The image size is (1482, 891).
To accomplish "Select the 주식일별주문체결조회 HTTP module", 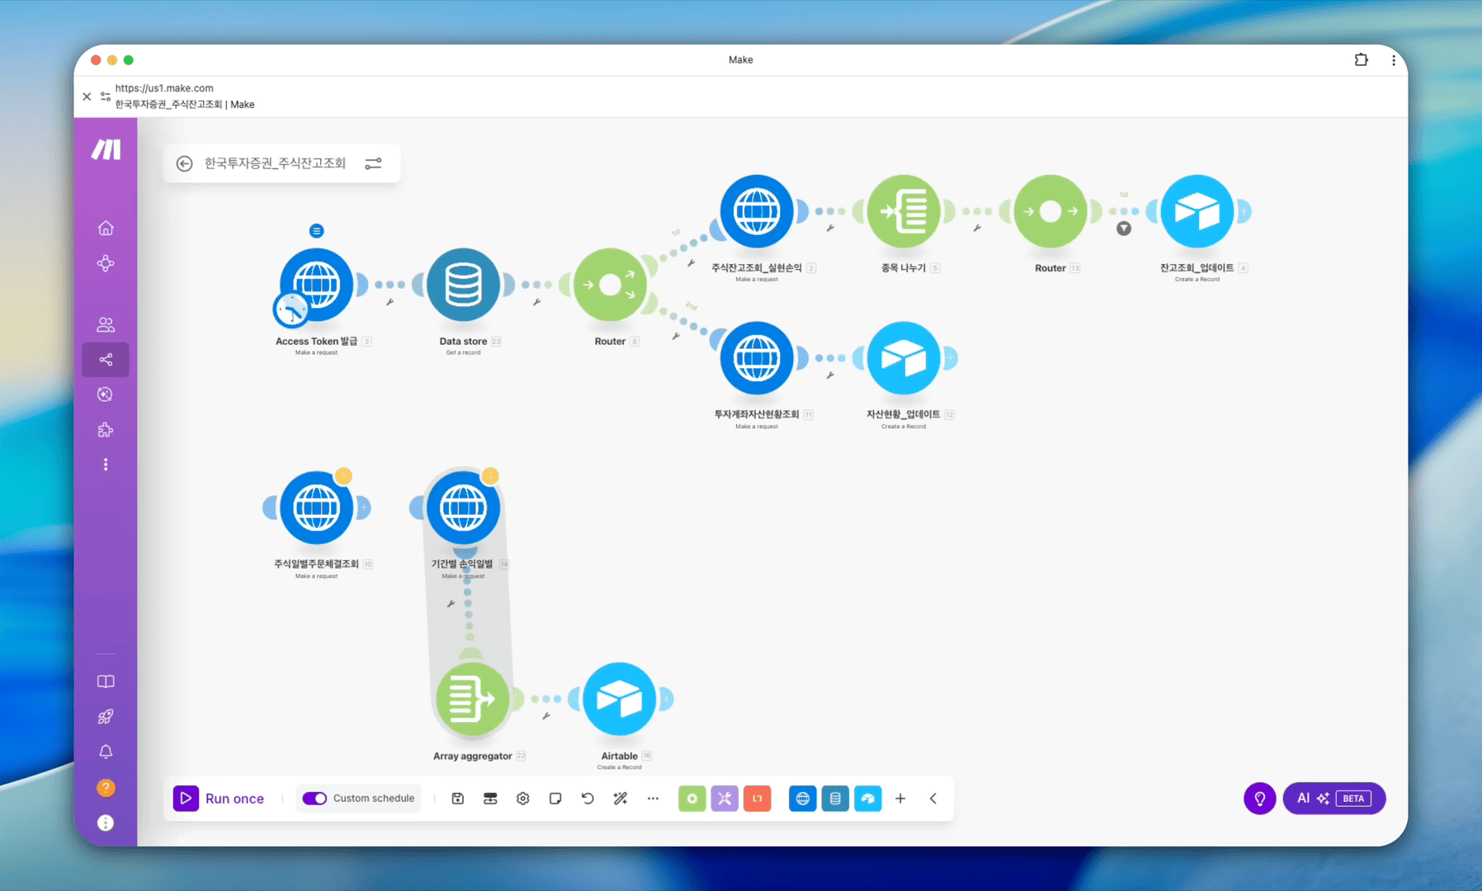I will click(317, 507).
